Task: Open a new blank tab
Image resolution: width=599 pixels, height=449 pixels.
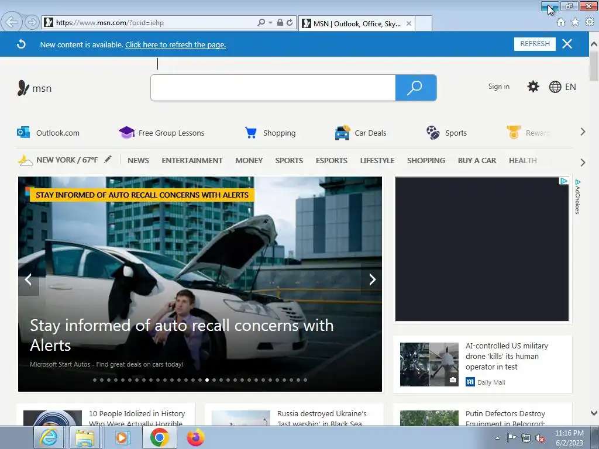Action: [x=424, y=23]
